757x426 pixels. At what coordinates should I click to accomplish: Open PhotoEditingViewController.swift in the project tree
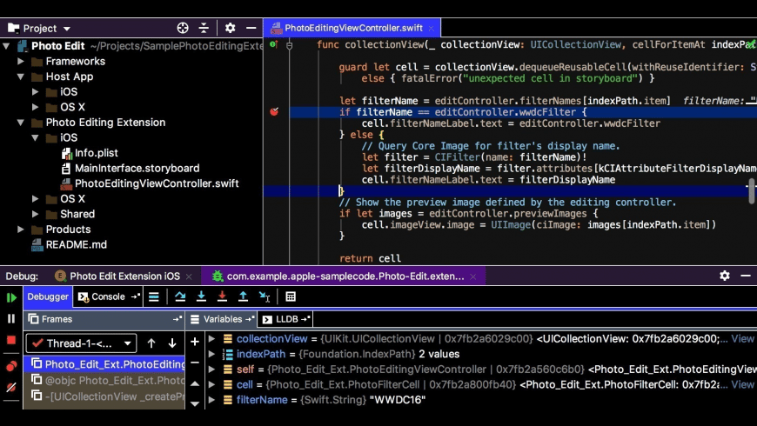coord(157,183)
